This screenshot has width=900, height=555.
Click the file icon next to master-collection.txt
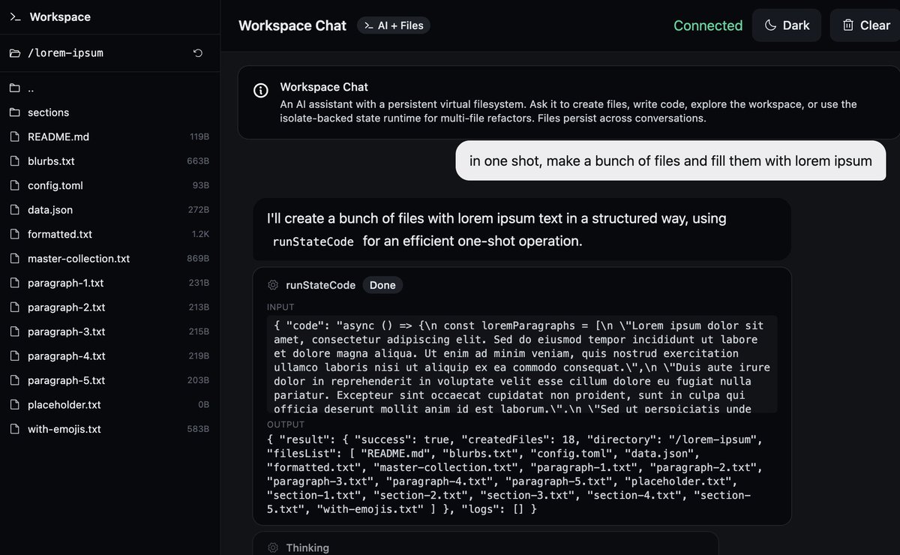(15, 259)
